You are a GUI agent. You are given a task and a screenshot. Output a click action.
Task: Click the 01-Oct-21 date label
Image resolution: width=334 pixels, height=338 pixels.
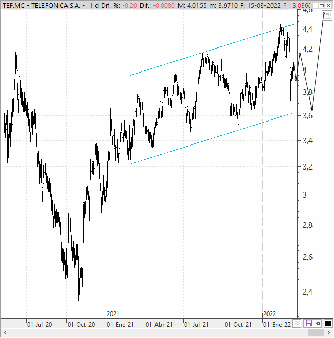[238, 324]
